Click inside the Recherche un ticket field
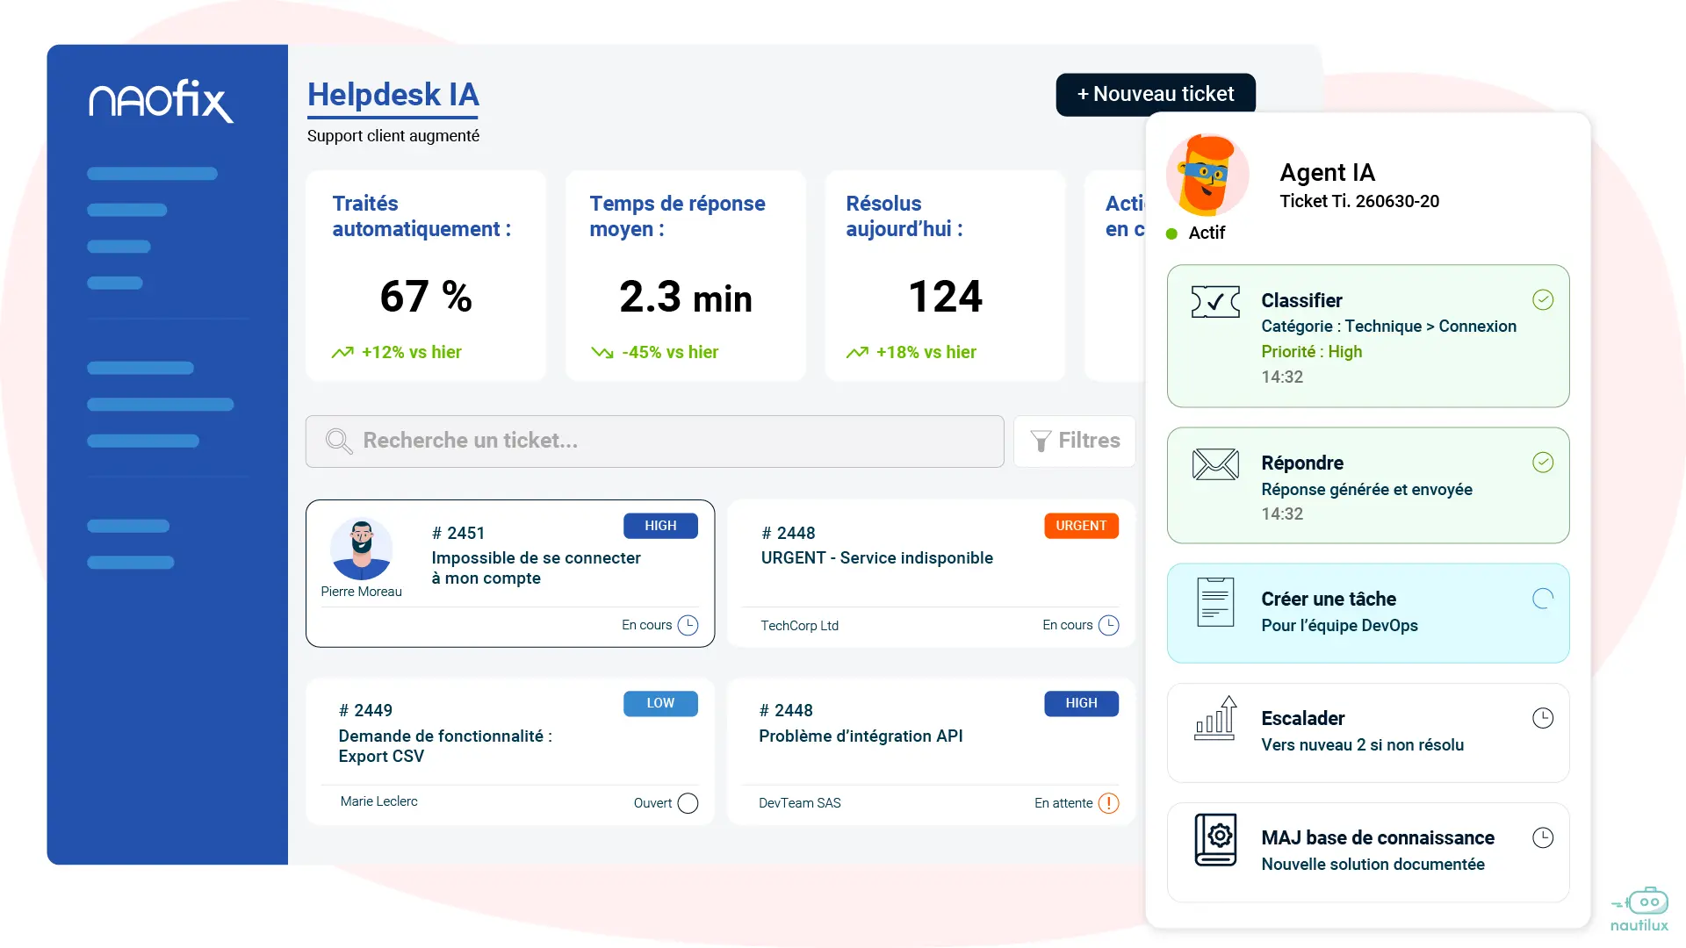Screen dimensions: 1686x948 [x=615, y=442]
